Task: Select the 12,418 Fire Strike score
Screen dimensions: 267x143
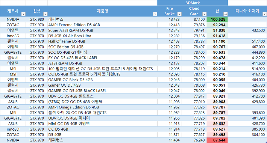Action: pyautogui.click(x=170, y=25)
